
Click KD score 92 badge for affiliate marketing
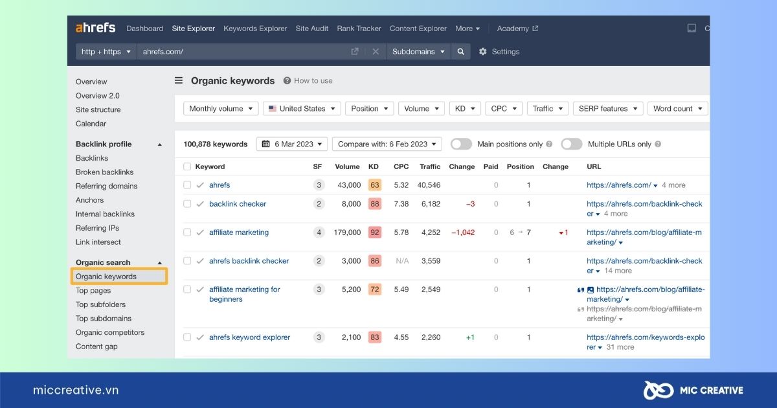point(374,232)
